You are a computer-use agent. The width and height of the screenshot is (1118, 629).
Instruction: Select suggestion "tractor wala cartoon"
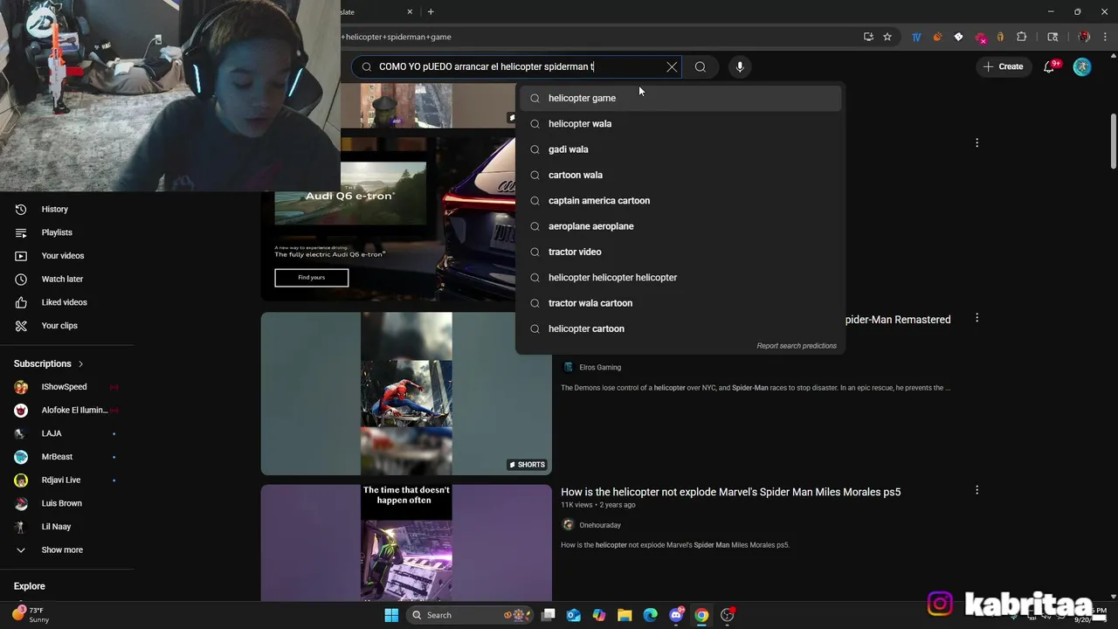click(x=680, y=303)
